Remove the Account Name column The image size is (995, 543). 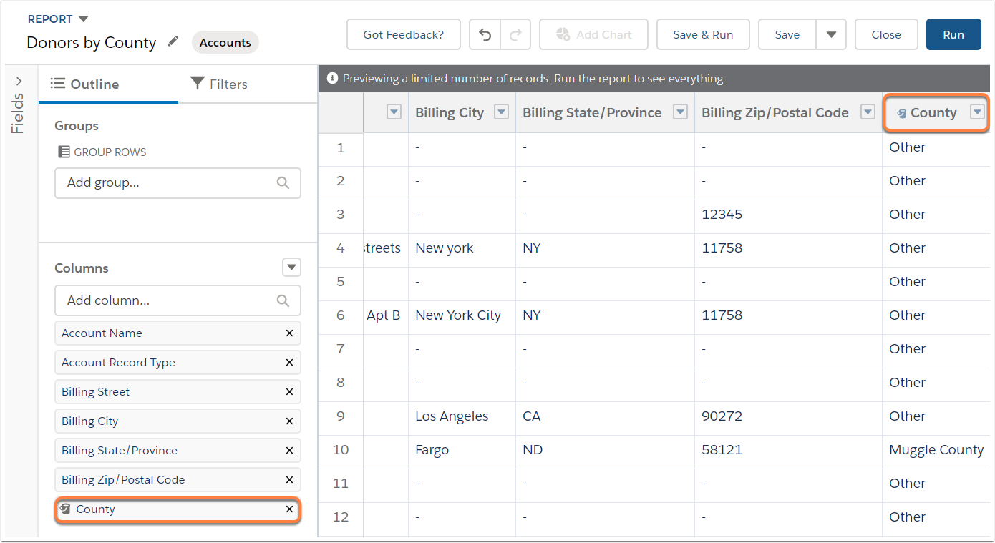289,333
